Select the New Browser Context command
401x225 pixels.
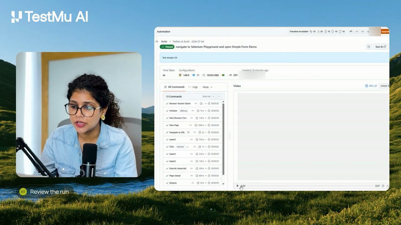pos(192,118)
